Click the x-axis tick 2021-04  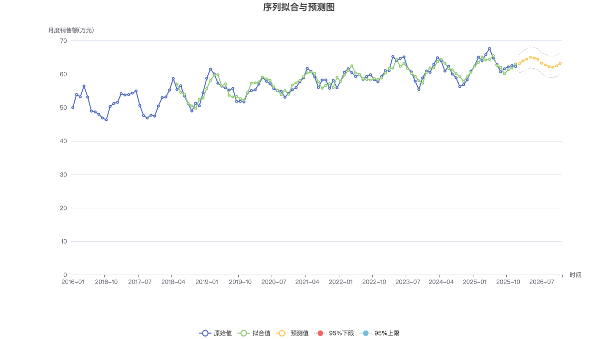tap(307, 282)
